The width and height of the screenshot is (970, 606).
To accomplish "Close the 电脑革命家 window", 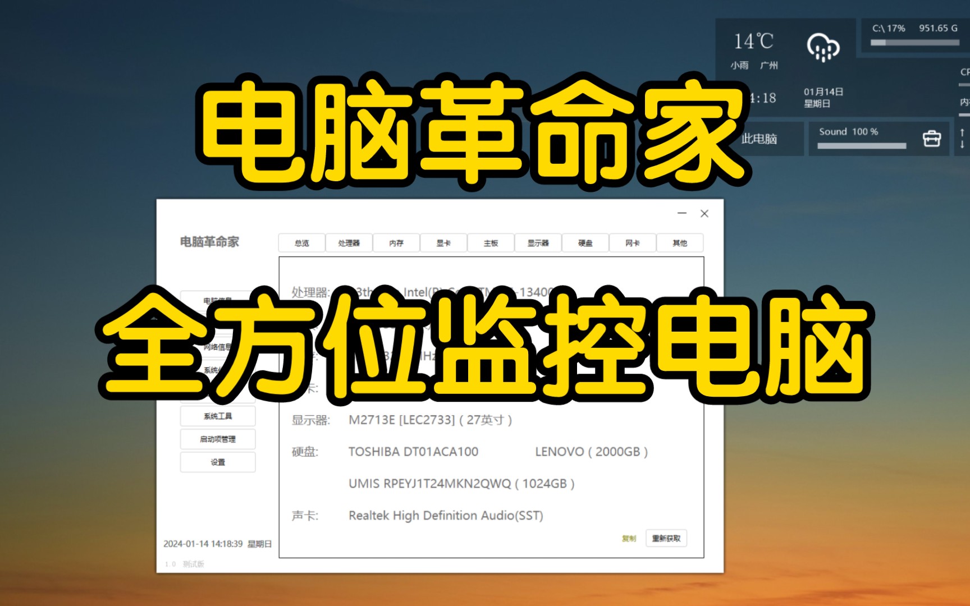I will click(704, 213).
